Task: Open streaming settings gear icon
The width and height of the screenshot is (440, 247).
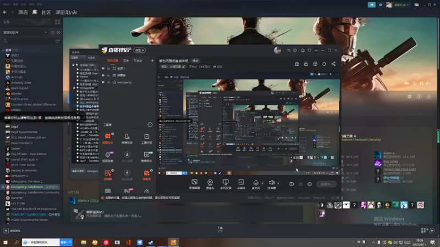Action: coord(310,184)
